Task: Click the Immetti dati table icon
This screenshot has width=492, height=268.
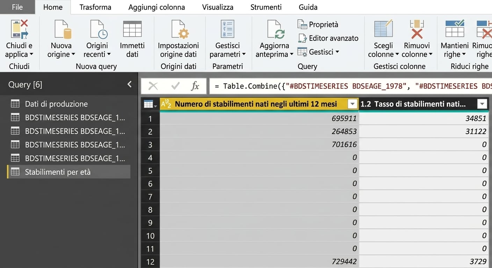Action: pyautogui.click(x=132, y=29)
